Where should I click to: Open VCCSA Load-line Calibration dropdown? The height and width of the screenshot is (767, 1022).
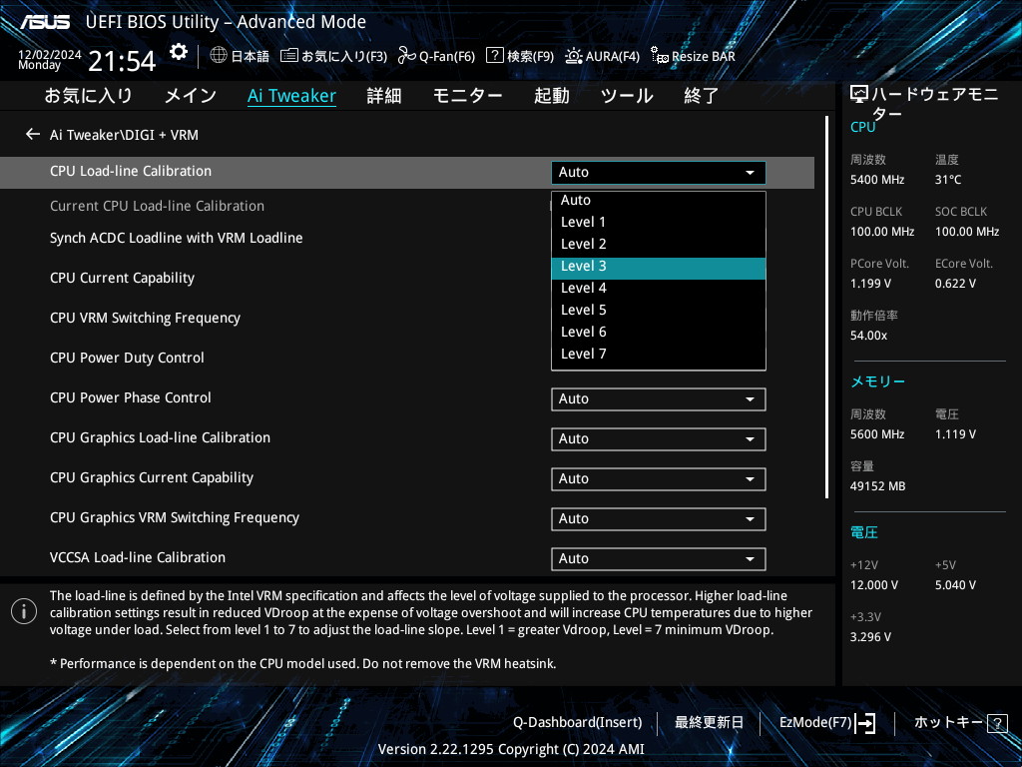pos(659,559)
